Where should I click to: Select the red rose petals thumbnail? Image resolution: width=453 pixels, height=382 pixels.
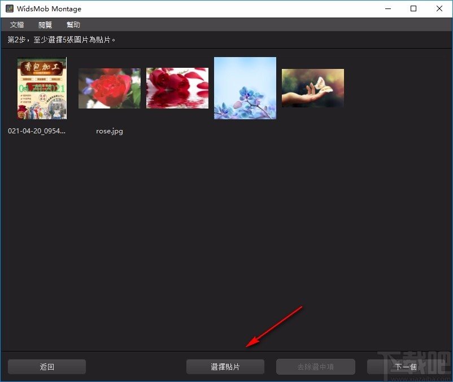[x=177, y=88]
